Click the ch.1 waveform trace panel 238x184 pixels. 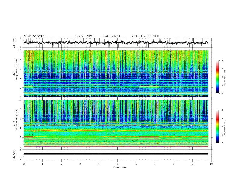pos(118,43)
